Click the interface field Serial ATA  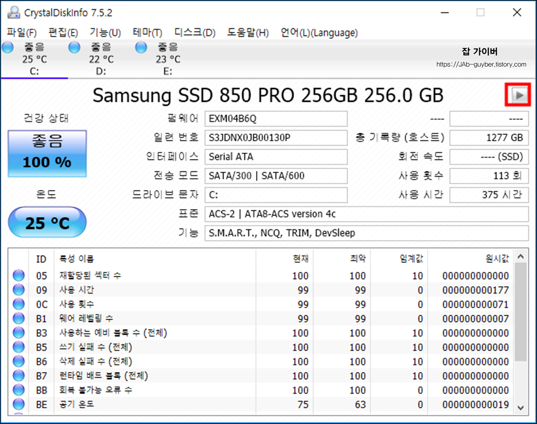point(276,157)
